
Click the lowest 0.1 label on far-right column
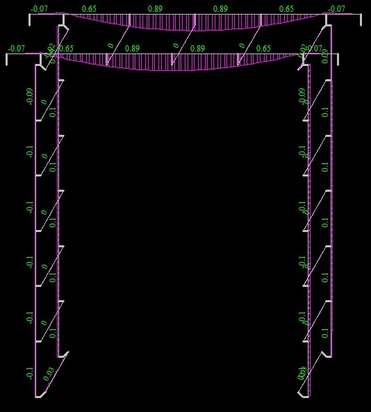click(x=325, y=333)
